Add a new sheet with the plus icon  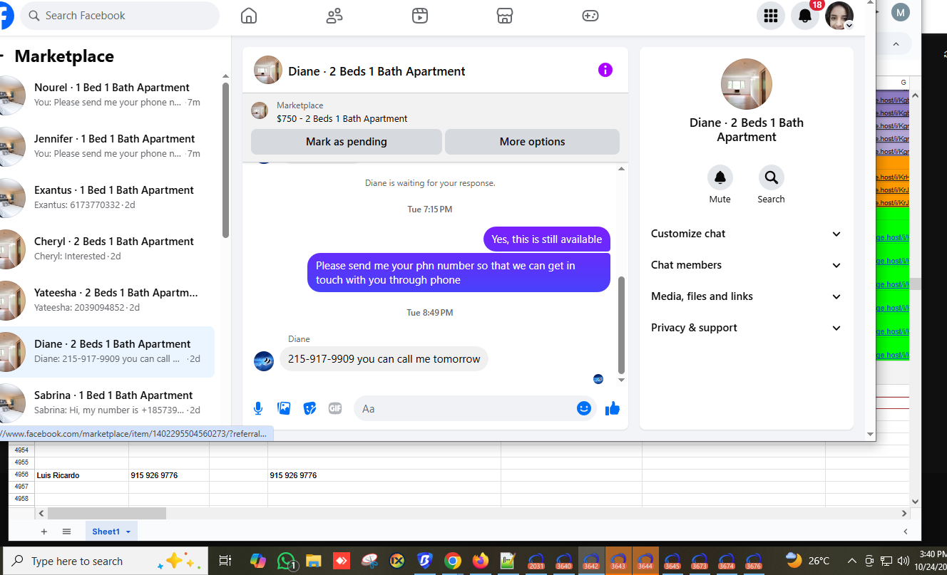coord(44,532)
